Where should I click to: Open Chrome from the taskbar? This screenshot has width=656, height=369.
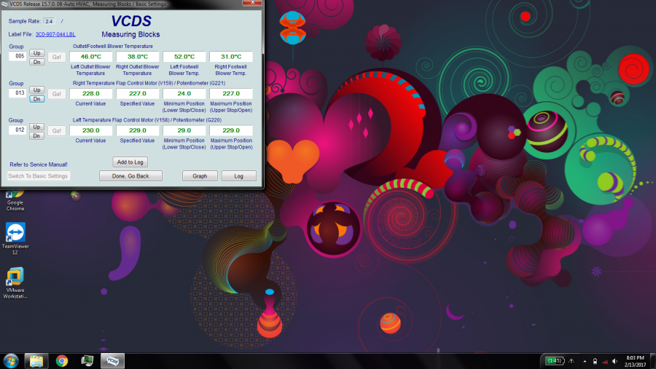click(62, 361)
